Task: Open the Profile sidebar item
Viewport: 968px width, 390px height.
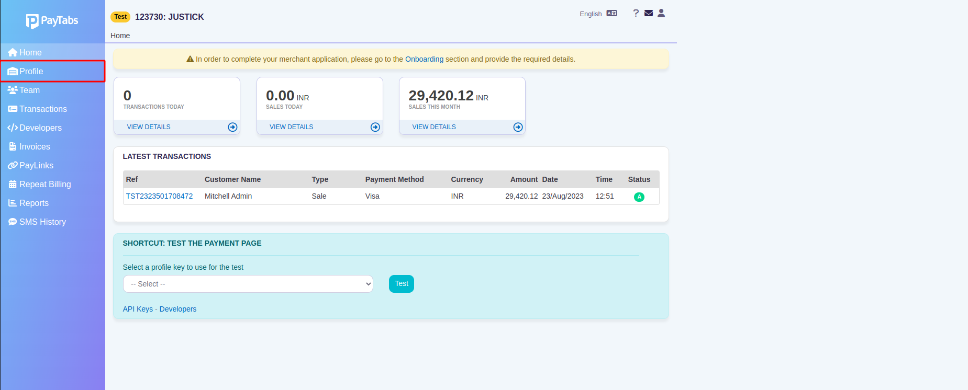Action: [x=52, y=71]
